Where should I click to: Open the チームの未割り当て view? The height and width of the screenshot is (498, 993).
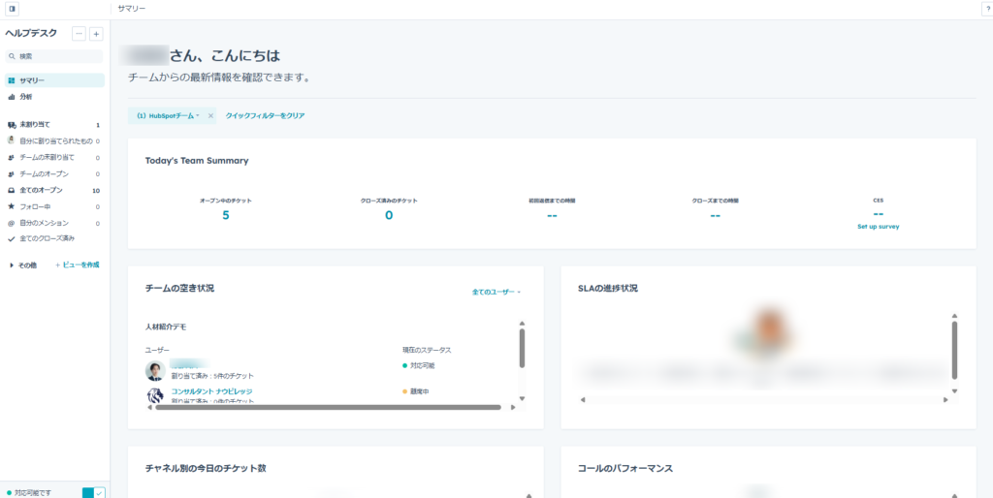pos(54,157)
